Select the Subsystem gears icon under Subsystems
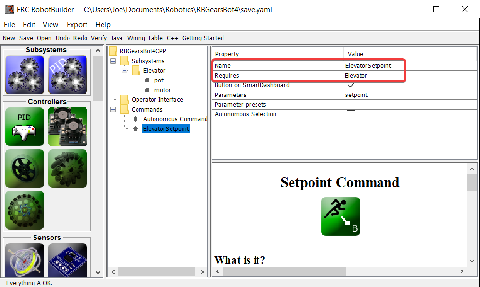 pos(24,74)
